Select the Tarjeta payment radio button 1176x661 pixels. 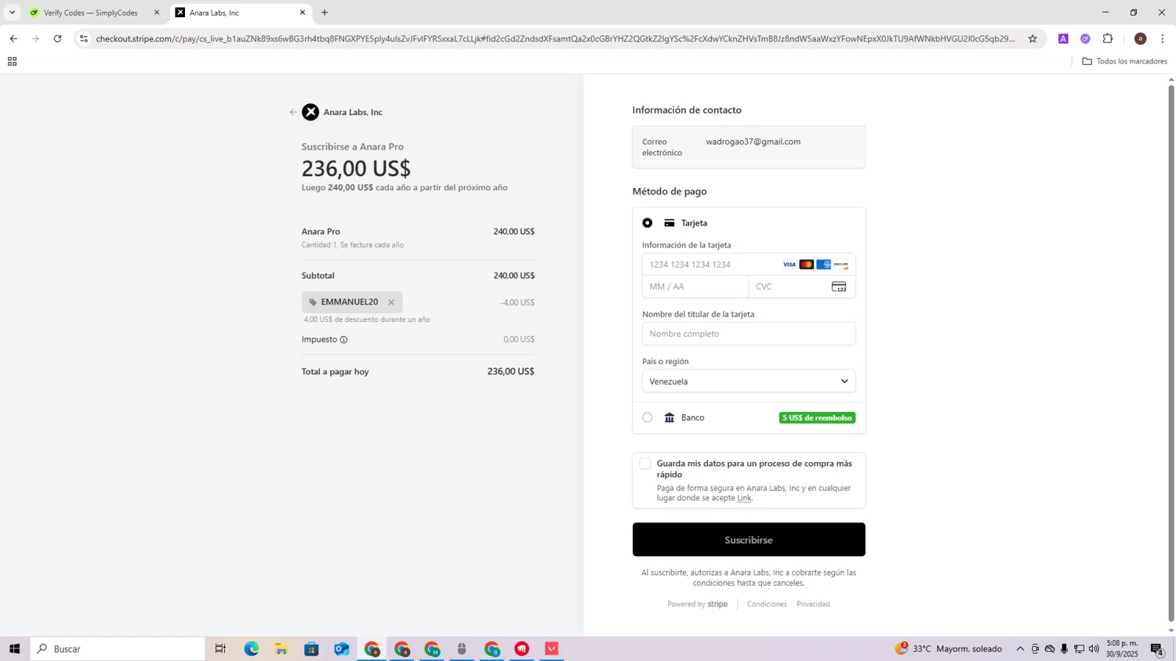point(648,223)
